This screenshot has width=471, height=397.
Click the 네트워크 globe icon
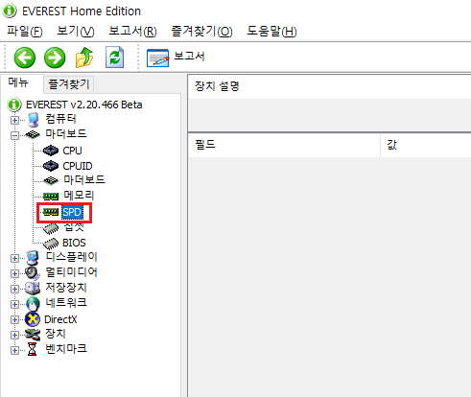[x=33, y=304]
